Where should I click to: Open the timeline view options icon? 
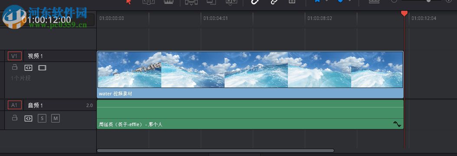(x=374, y=1)
